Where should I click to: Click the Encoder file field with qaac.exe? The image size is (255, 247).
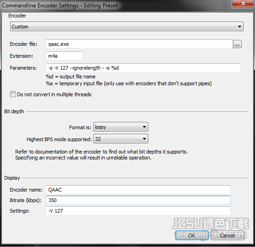[x=139, y=44]
